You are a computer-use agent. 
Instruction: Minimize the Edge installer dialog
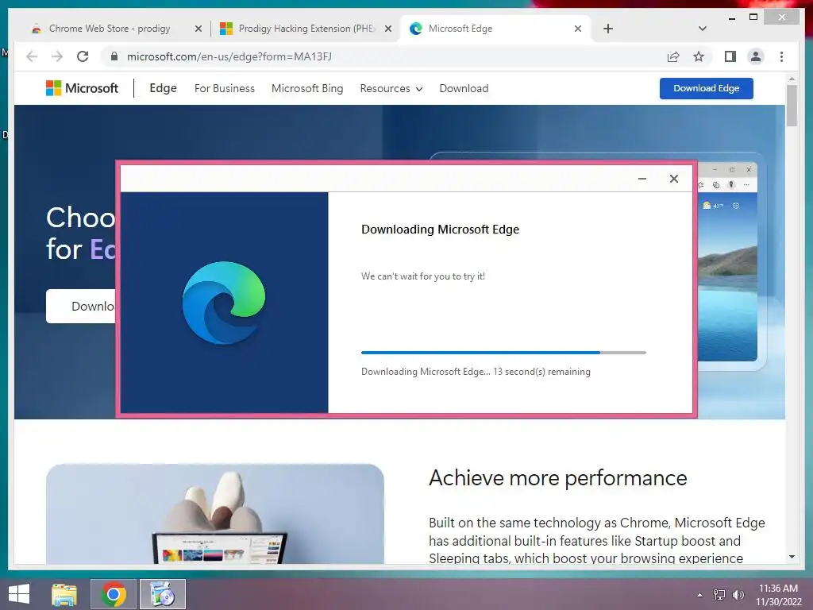pyautogui.click(x=642, y=179)
